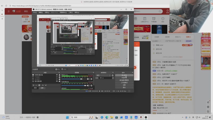213x120 pixels.
Task: Toggle lock on 视频采集设备 source
Action: point(59,75)
